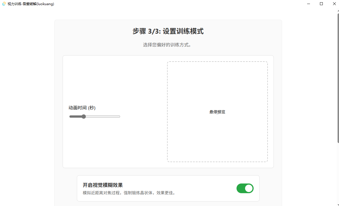Viewport: 339px width, 206px height.
Task: Click the 悬停预览 preview area
Action: [217, 112]
